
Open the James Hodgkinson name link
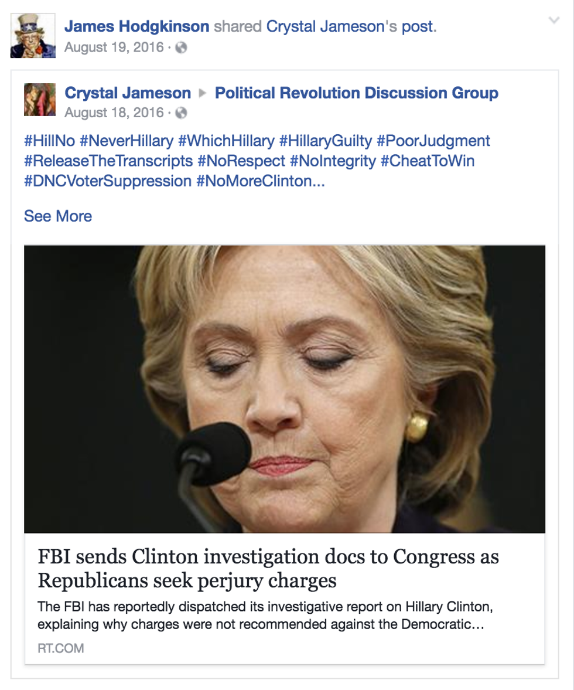(136, 26)
